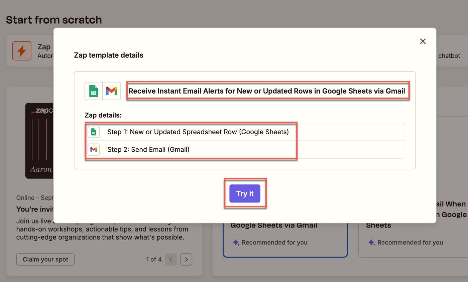Click the Try it button

pyautogui.click(x=245, y=193)
